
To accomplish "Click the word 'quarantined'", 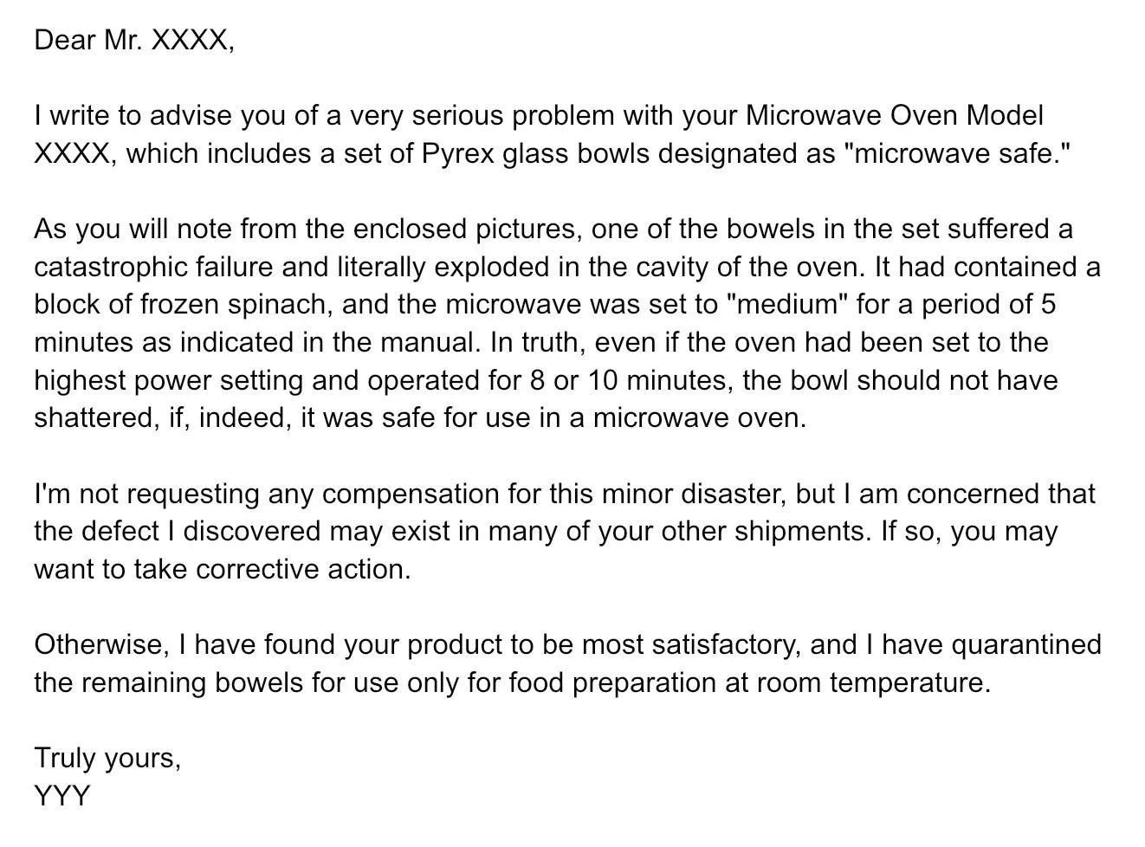I will 1025,644.
